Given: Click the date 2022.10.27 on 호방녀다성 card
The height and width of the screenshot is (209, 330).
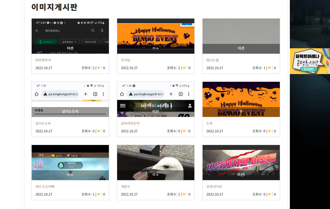Looking at the screenshot, I should [x=215, y=194].
